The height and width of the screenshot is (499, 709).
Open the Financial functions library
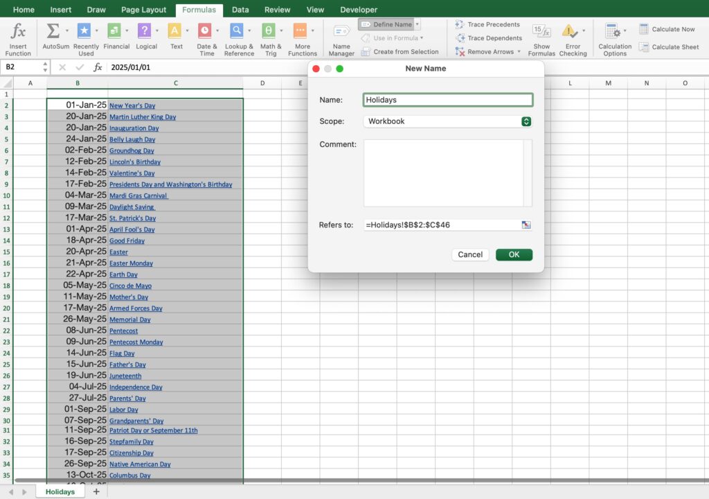point(114,32)
